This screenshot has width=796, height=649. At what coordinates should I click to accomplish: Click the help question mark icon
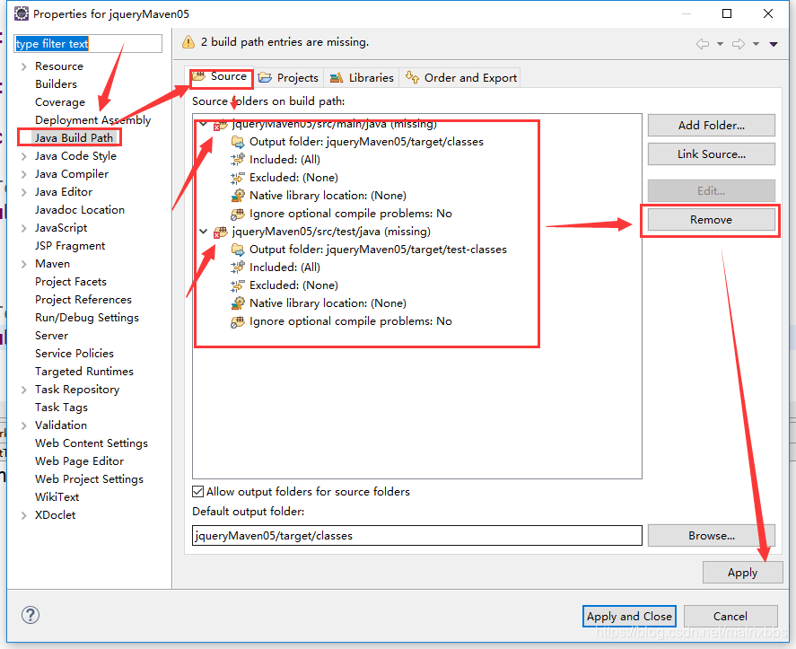[x=31, y=615]
